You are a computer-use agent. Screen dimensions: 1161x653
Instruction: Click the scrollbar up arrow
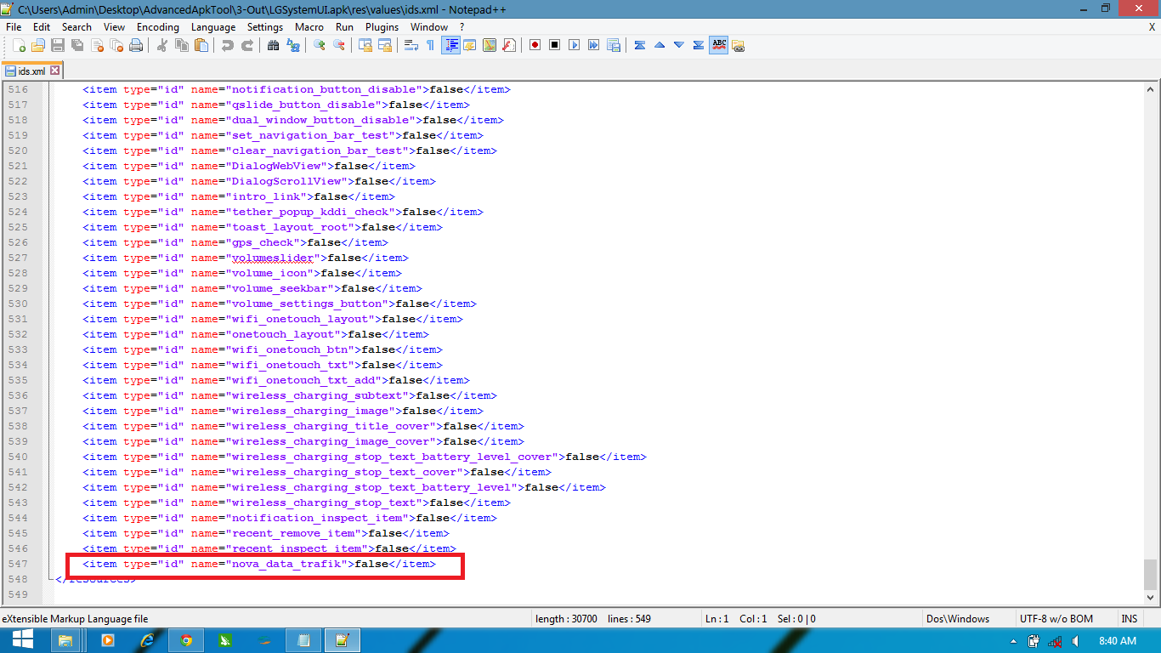1151,89
